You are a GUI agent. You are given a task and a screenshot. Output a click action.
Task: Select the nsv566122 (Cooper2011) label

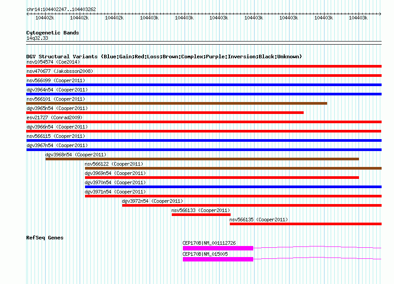point(114,164)
